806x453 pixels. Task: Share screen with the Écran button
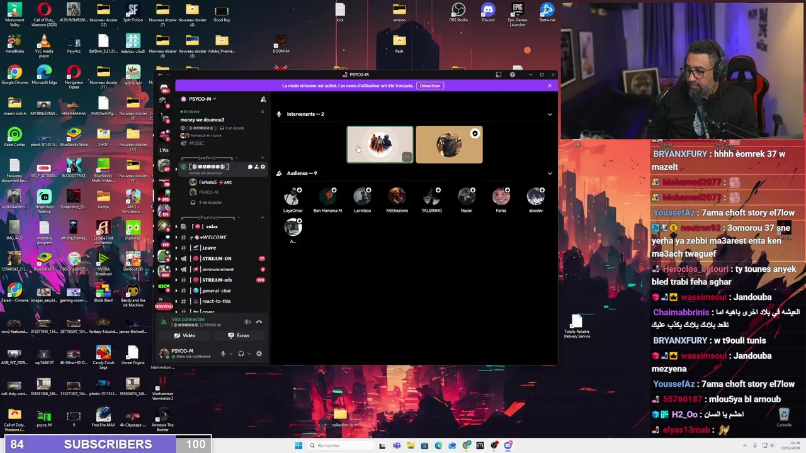239,336
